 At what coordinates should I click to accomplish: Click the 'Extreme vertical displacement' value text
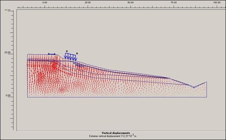coord(113,136)
